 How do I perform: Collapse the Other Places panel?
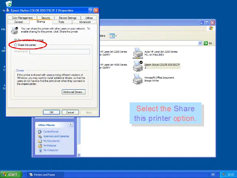71,125
